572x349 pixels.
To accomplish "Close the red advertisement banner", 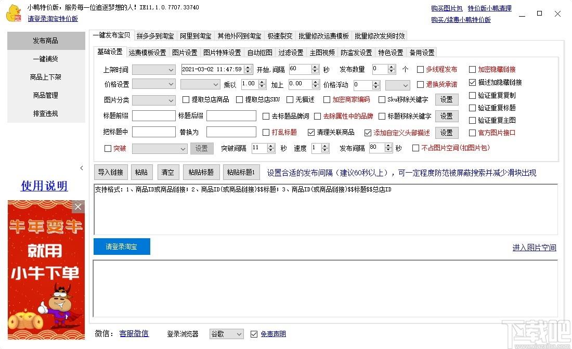I will (78, 207).
